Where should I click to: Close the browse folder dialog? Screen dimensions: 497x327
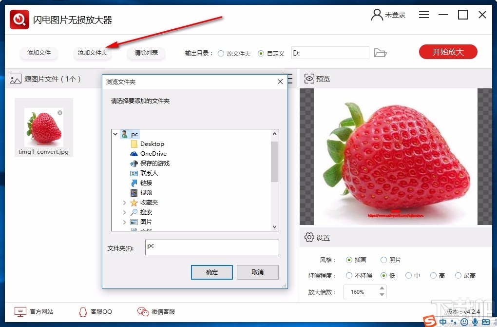tap(280, 82)
